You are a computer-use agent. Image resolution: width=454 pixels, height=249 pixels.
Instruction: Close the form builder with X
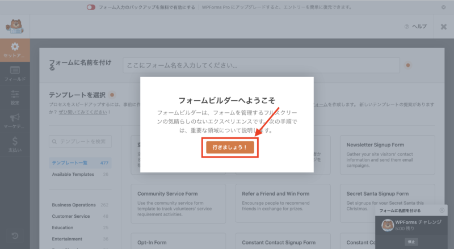coord(443,27)
